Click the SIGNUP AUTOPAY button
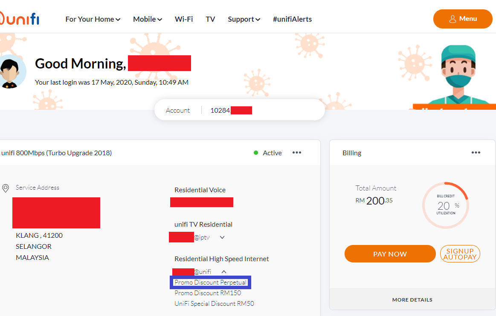 [x=460, y=254]
